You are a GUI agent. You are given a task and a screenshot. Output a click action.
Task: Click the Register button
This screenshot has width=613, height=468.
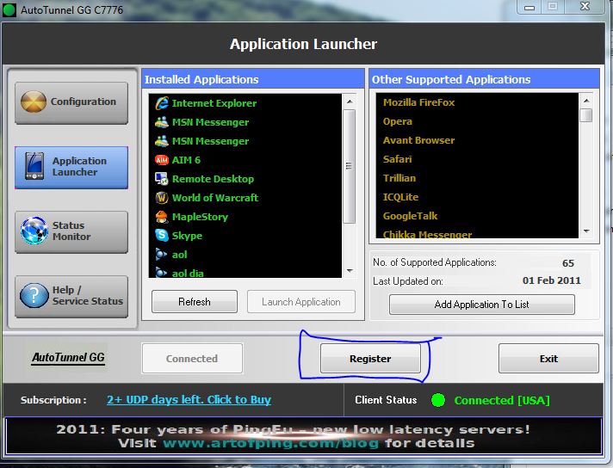(x=370, y=358)
